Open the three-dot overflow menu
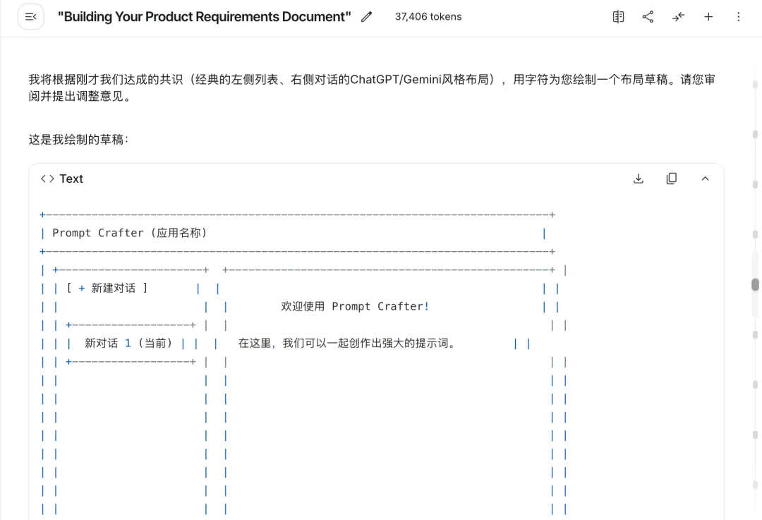This screenshot has width=762, height=520. click(738, 16)
